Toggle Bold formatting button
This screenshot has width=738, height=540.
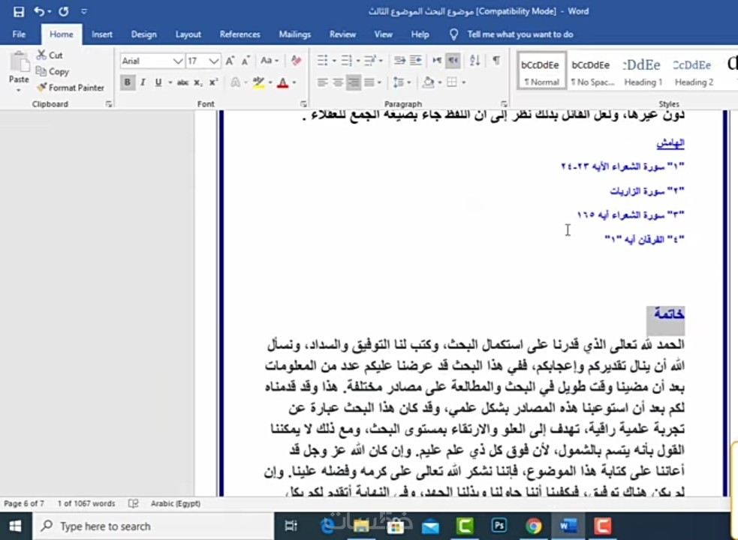pos(127,82)
